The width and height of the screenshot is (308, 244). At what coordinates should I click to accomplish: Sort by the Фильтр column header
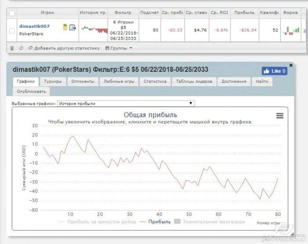(123, 13)
